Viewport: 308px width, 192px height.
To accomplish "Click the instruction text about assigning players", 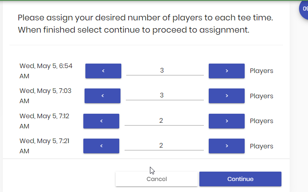I will pyautogui.click(x=145, y=24).
